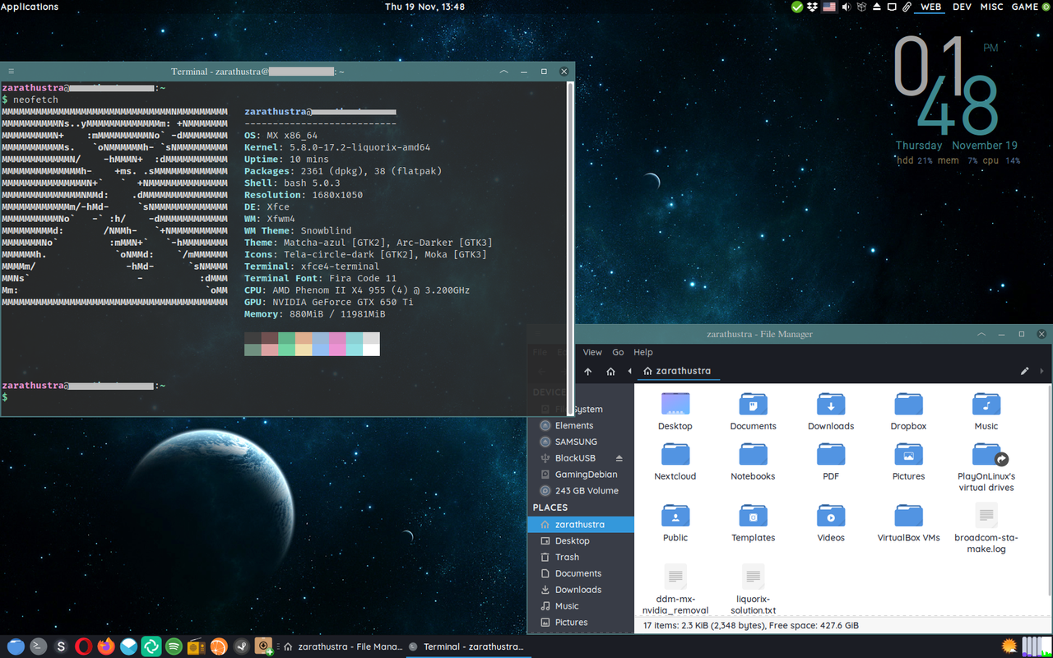Open the Notebooks folder
Screen dimensions: 1053x658
click(x=754, y=461)
